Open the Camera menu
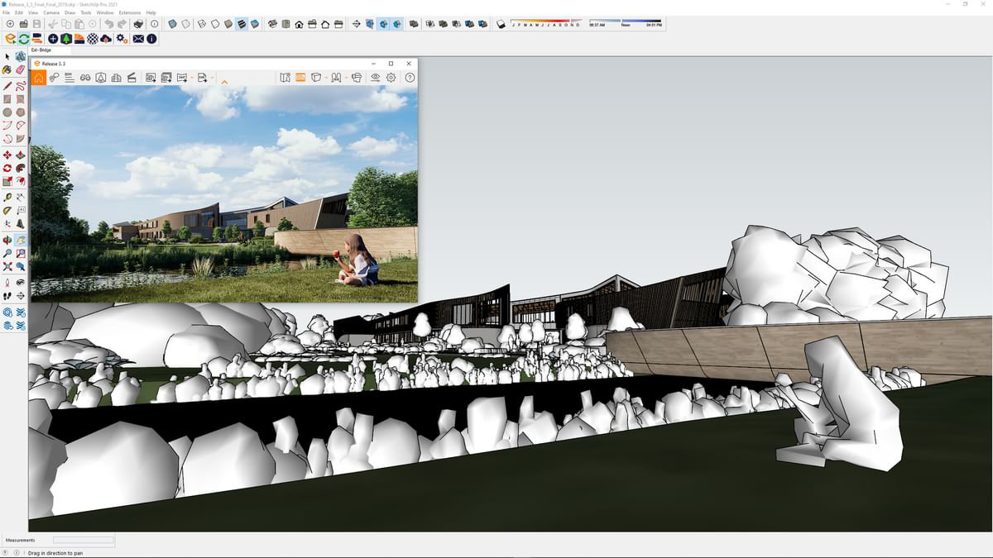This screenshot has height=558, width=993. point(51,12)
